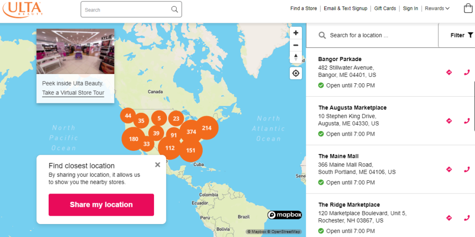475x237 pixels.
Task: Click the location search magnifier icon
Action: click(x=322, y=35)
